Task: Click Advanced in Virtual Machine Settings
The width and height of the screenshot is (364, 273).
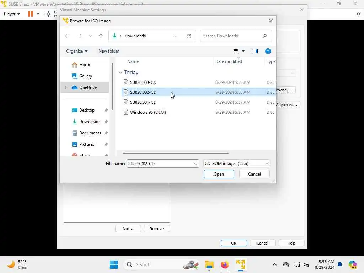Action: 288,105
